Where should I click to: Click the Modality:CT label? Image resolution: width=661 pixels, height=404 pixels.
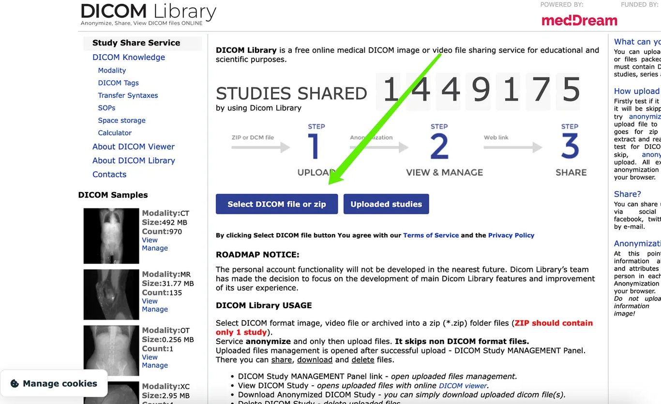coord(165,213)
